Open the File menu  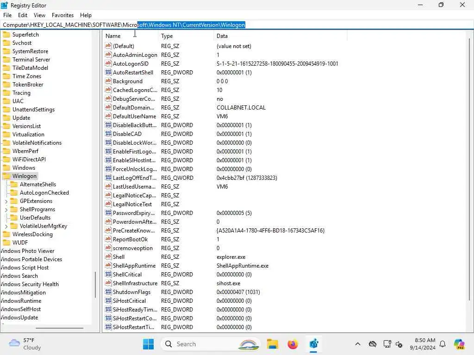coord(7,15)
